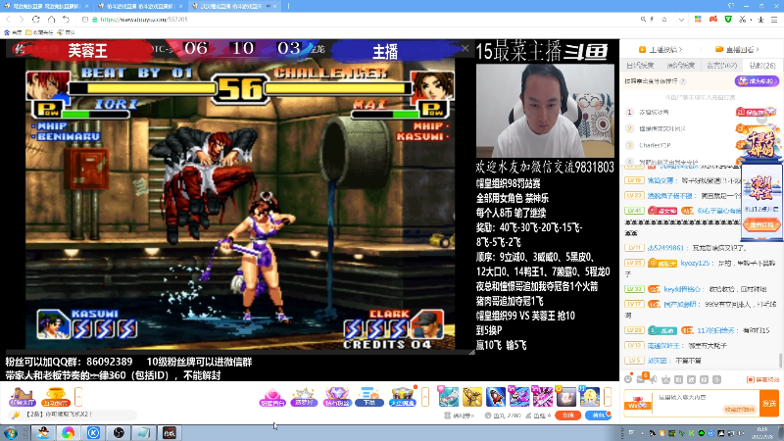Click the notification text beside the broom icon
This screenshot has height=441, width=784.
(60, 415)
